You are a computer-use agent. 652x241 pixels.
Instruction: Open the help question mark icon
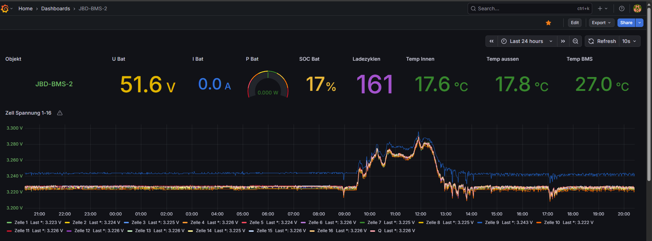[x=622, y=9]
